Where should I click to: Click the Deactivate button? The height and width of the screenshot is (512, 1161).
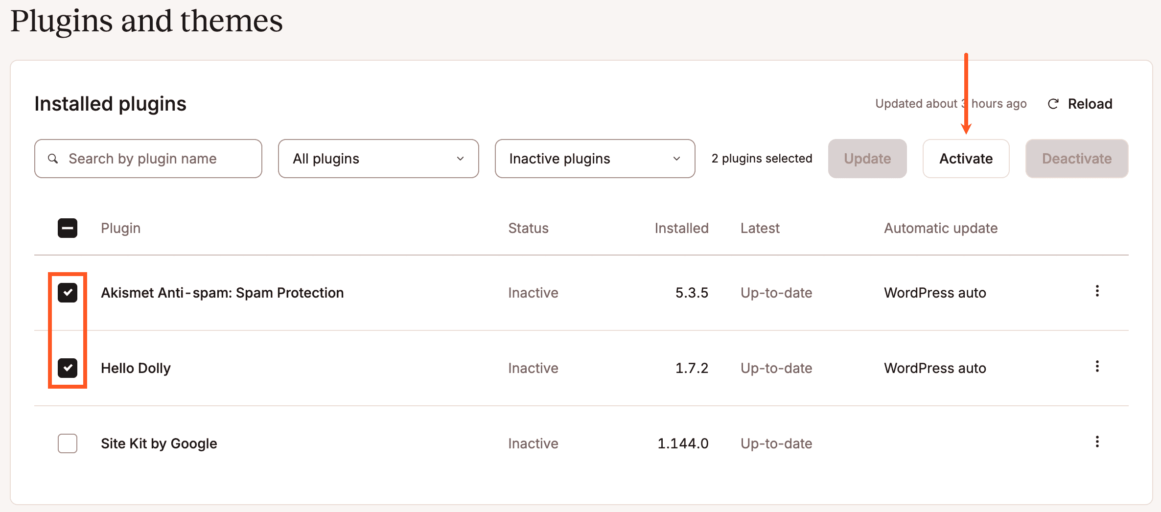(x=1077, y=159)
